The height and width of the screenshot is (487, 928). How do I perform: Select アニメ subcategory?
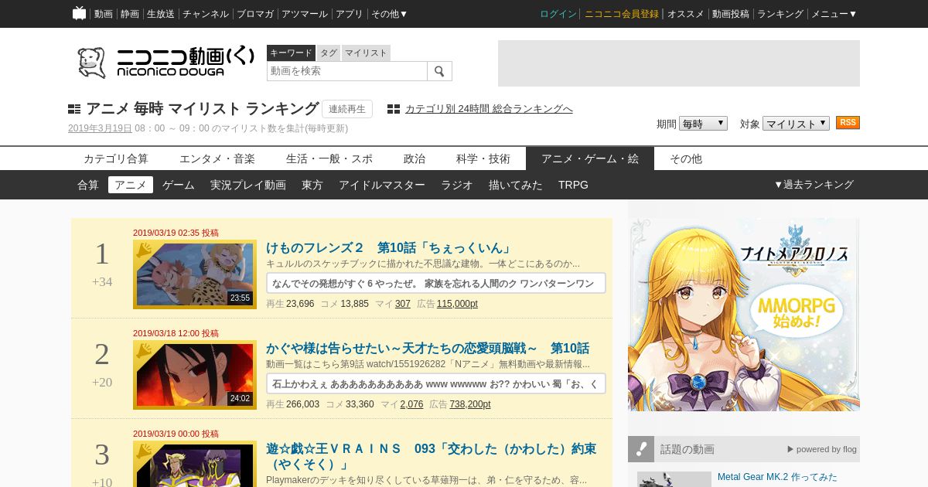click(131, 185)
